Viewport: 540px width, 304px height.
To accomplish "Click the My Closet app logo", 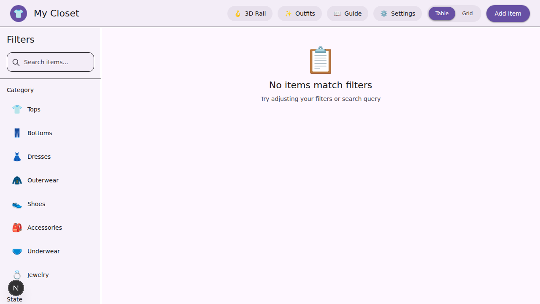I will tap(19, 13).
